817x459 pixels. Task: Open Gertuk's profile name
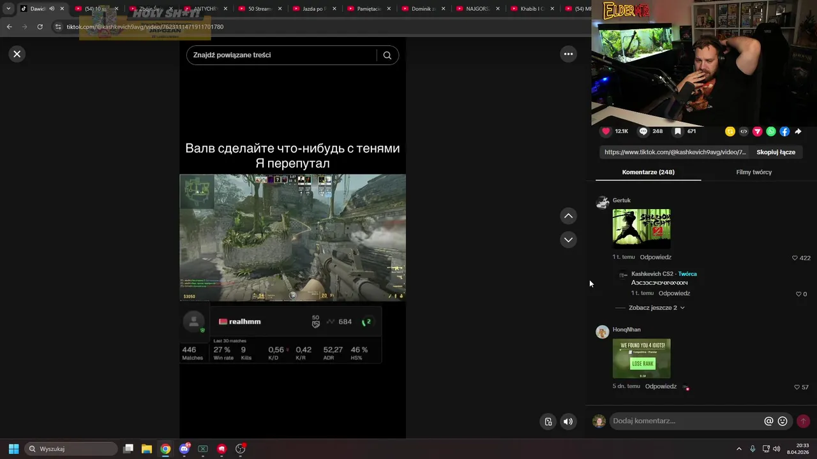[x=622, y=200]
